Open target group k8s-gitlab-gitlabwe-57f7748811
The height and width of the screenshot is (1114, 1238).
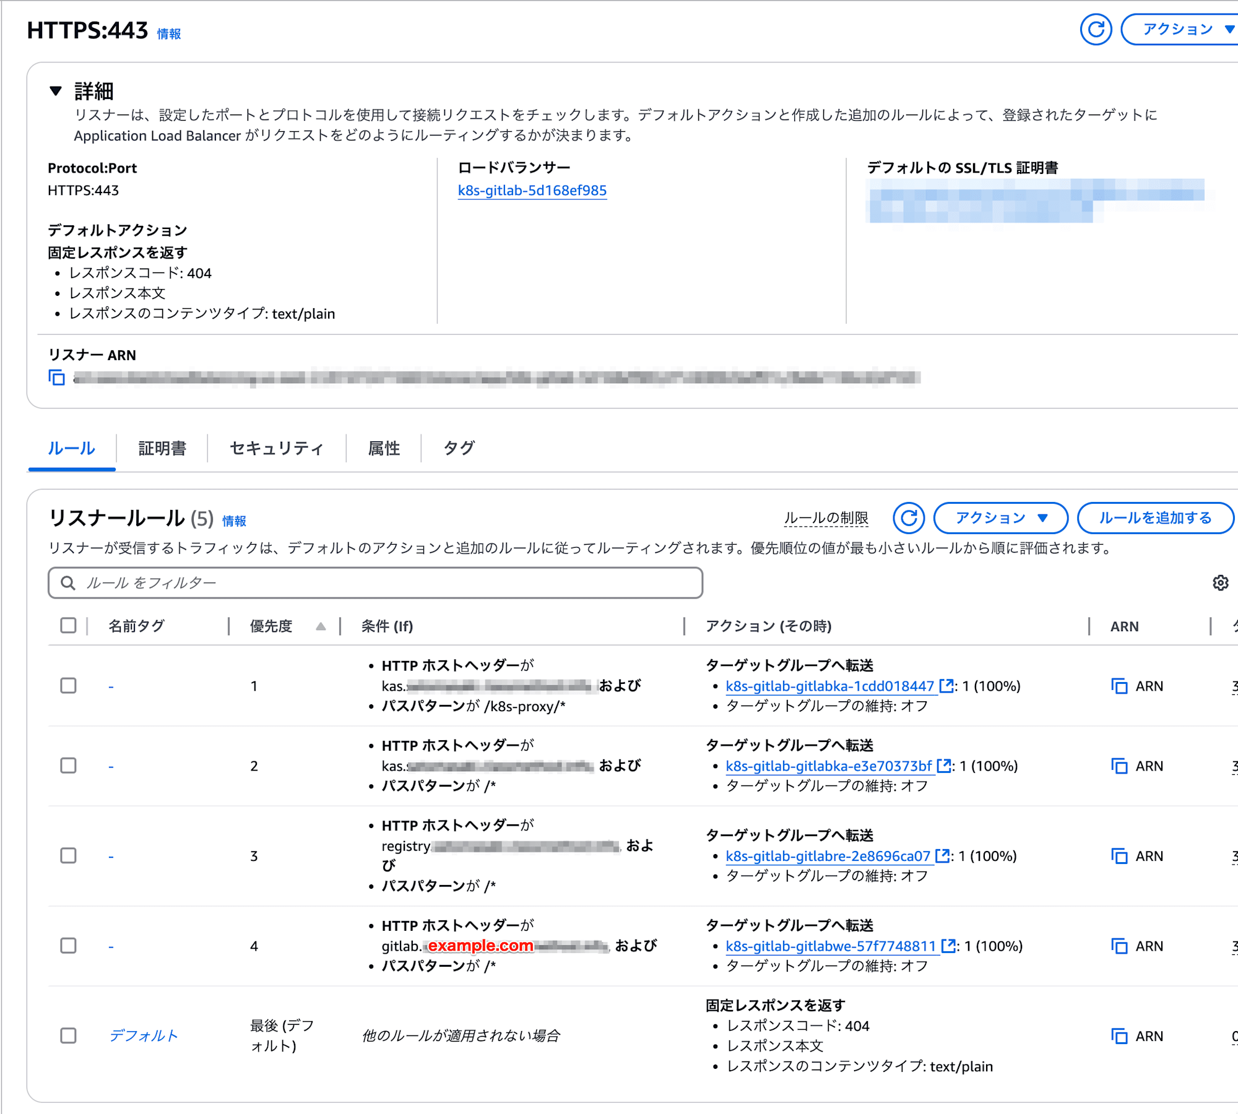tap(831, 946)
